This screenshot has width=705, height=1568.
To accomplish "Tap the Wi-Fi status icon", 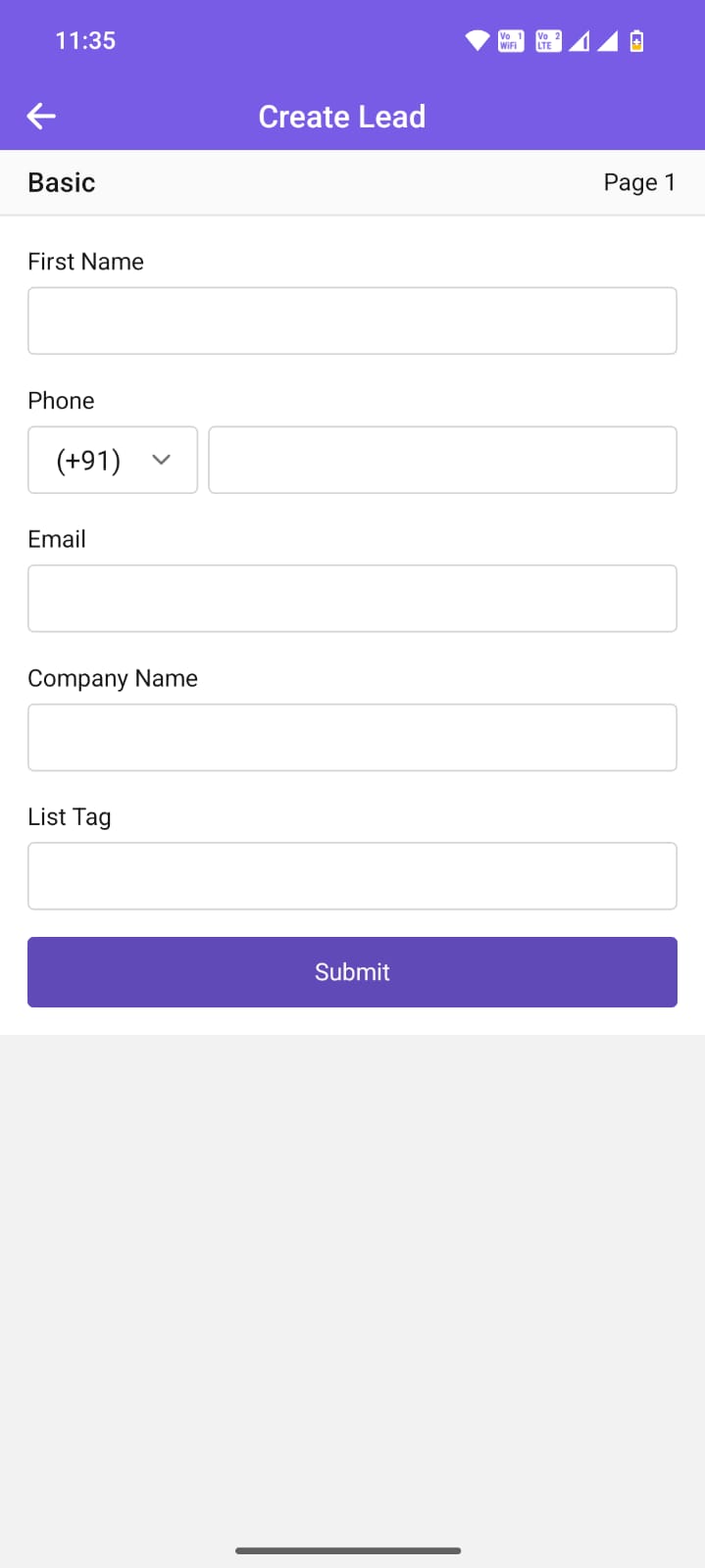I will click(478, 41).
